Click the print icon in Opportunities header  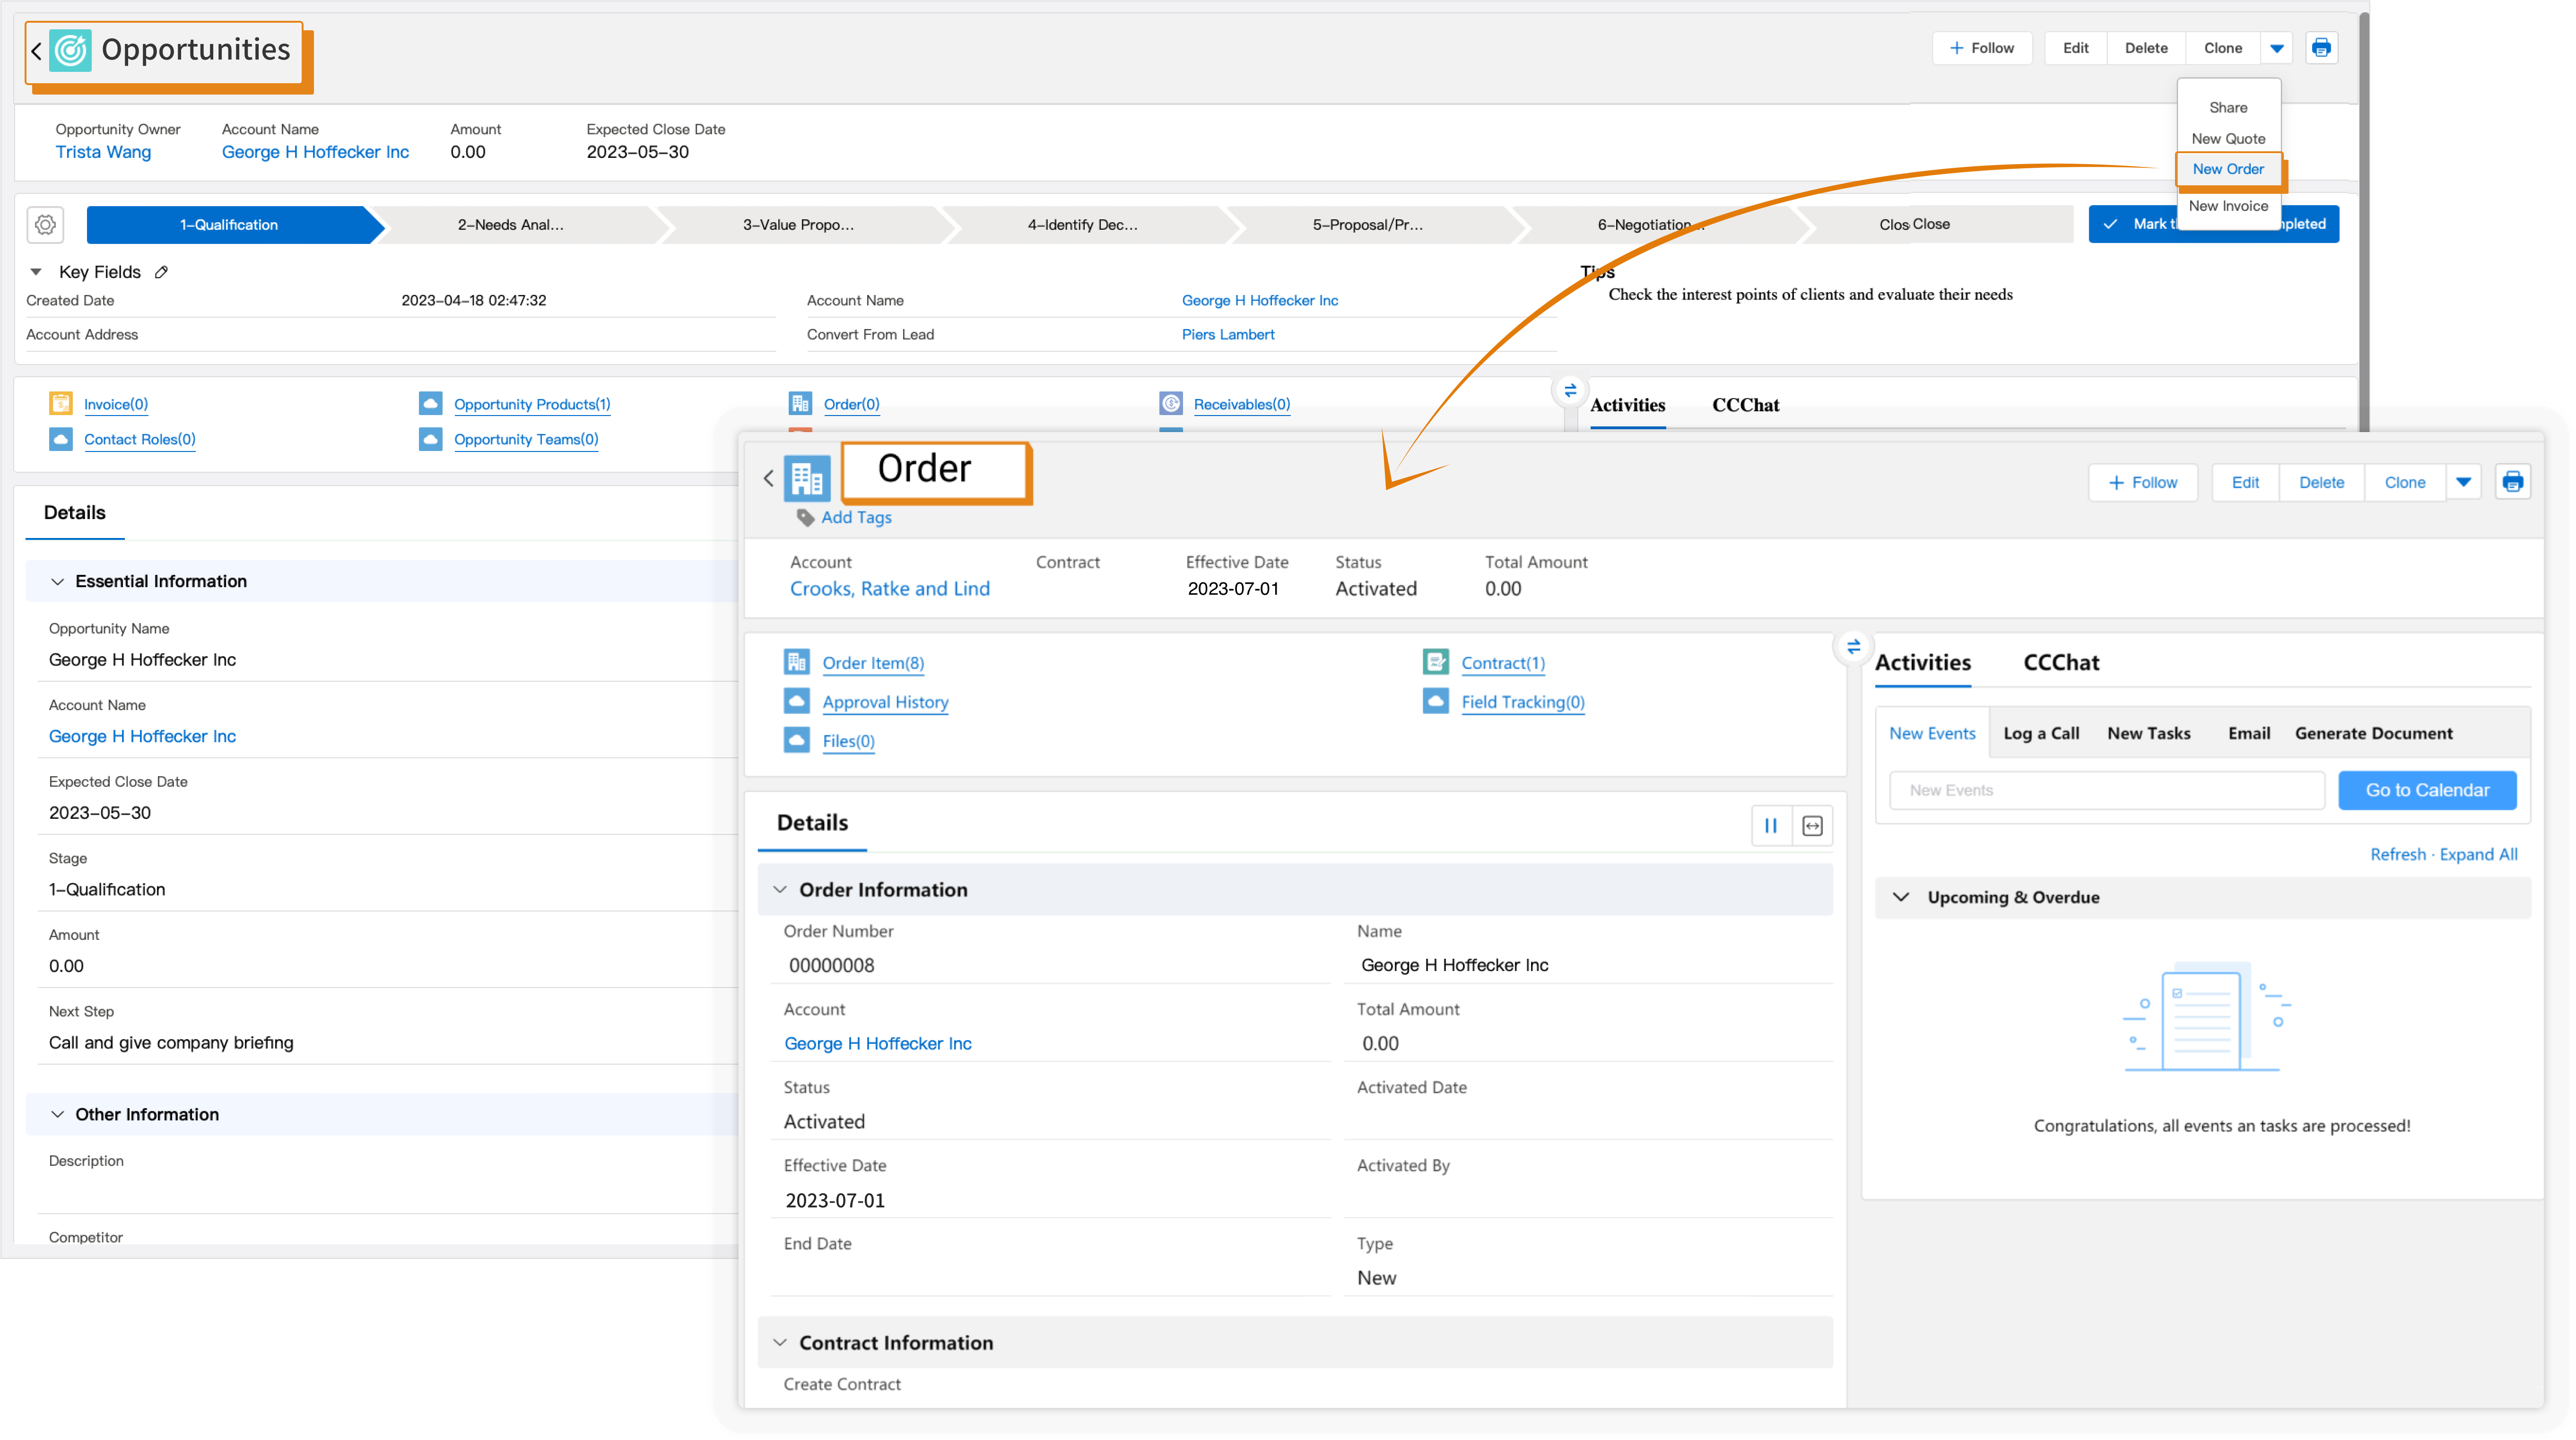click(2321, 48)
